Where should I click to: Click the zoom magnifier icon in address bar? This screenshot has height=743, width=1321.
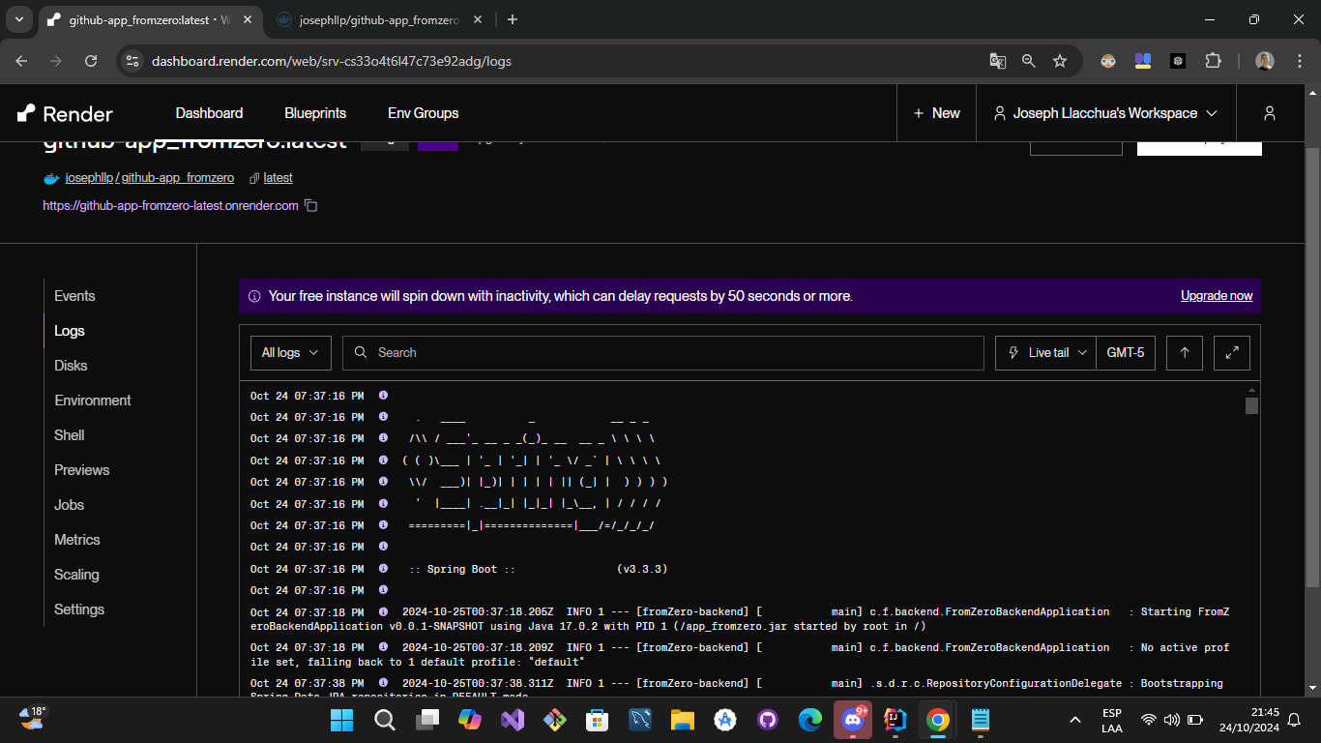pyautogui.click(x=1029, y=61)
